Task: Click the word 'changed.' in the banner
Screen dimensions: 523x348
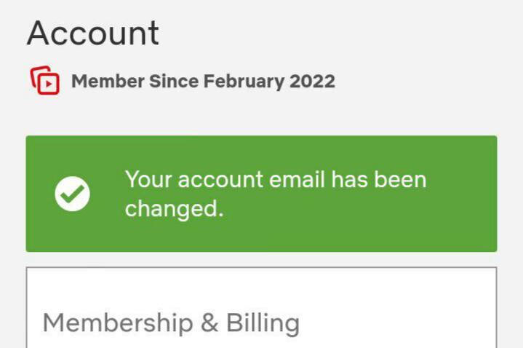Action: 174,210
